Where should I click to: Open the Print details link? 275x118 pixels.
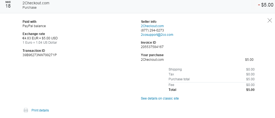coord(40,110)
